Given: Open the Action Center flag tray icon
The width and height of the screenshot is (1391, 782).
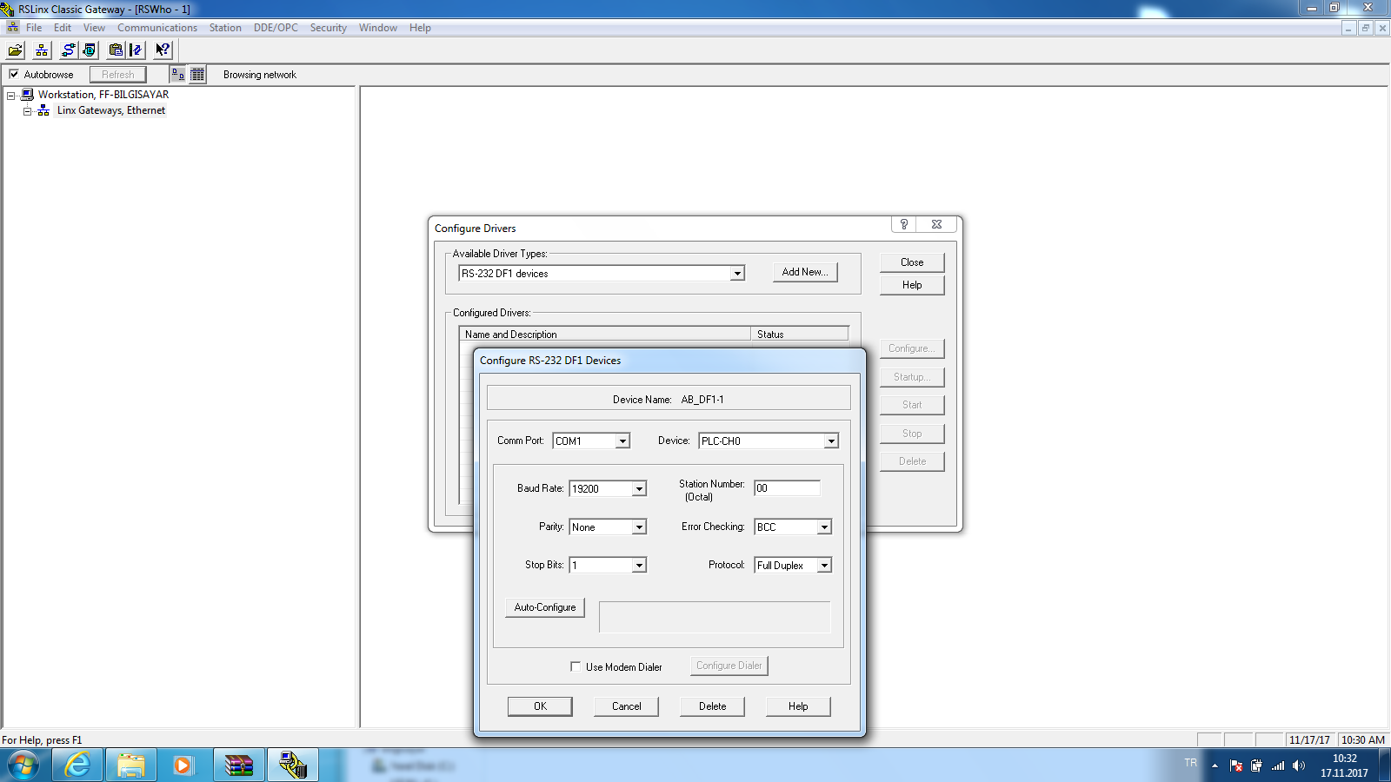Looking at the screenshot, I should pos(1236,765).
